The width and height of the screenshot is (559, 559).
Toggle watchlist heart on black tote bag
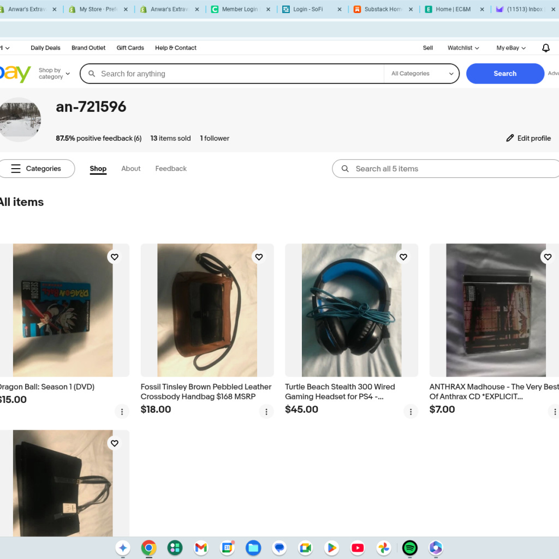tap(115, 443)
